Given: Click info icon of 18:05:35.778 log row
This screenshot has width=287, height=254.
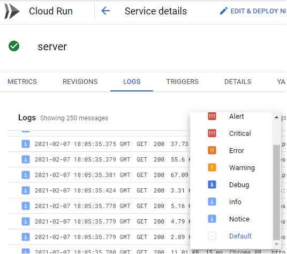Looking at the screenshot, I should coord(26,206).
